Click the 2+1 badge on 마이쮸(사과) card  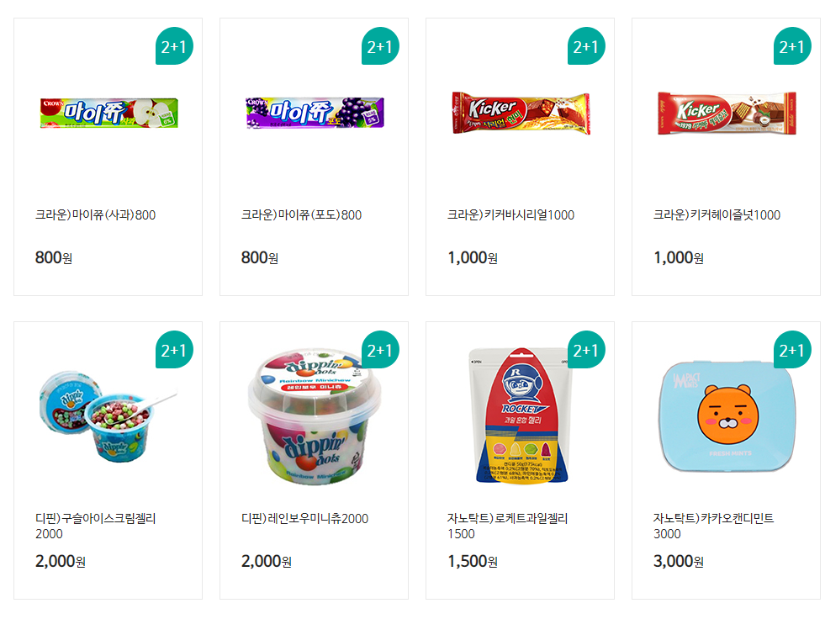pos(174,46)
